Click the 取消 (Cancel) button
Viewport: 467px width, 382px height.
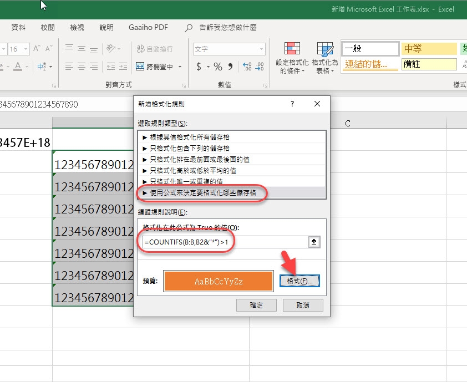302,305
